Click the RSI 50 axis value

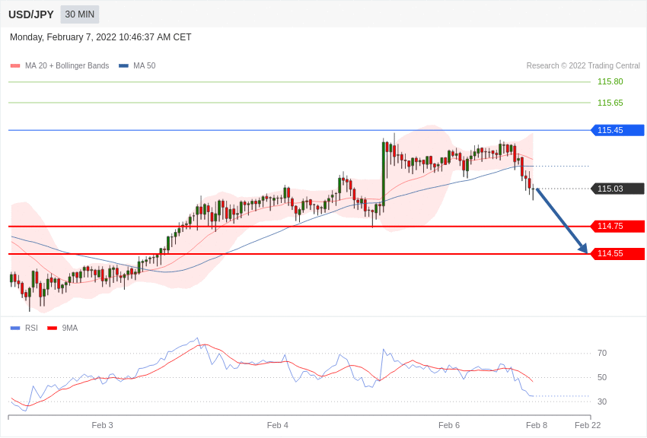[x=602, y=377]
